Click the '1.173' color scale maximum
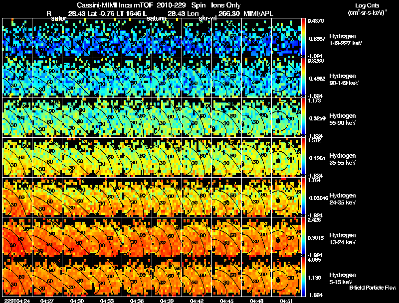Screen dimensions: 399x303 [x=314, y=101]
